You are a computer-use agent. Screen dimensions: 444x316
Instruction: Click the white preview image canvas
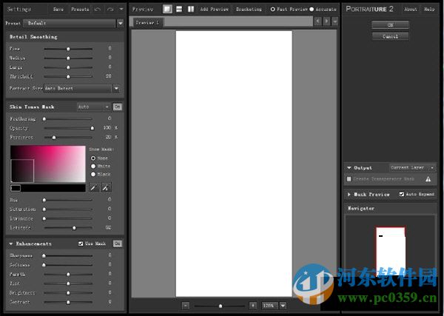234,164
